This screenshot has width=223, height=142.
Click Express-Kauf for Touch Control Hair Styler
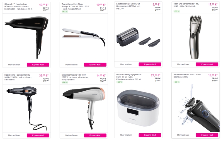(x=95, y=65)
